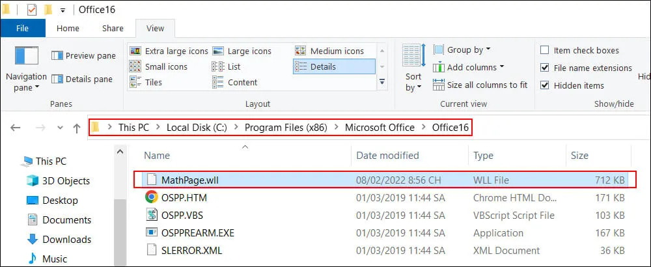Click the Forward navigation arrow
Image resolution: width=651 pixels, height=267 pixels.
tap(40, 128)
